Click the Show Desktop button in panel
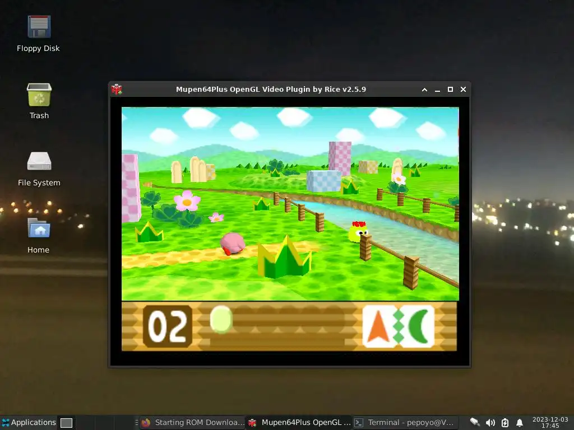 coord(66,423)
